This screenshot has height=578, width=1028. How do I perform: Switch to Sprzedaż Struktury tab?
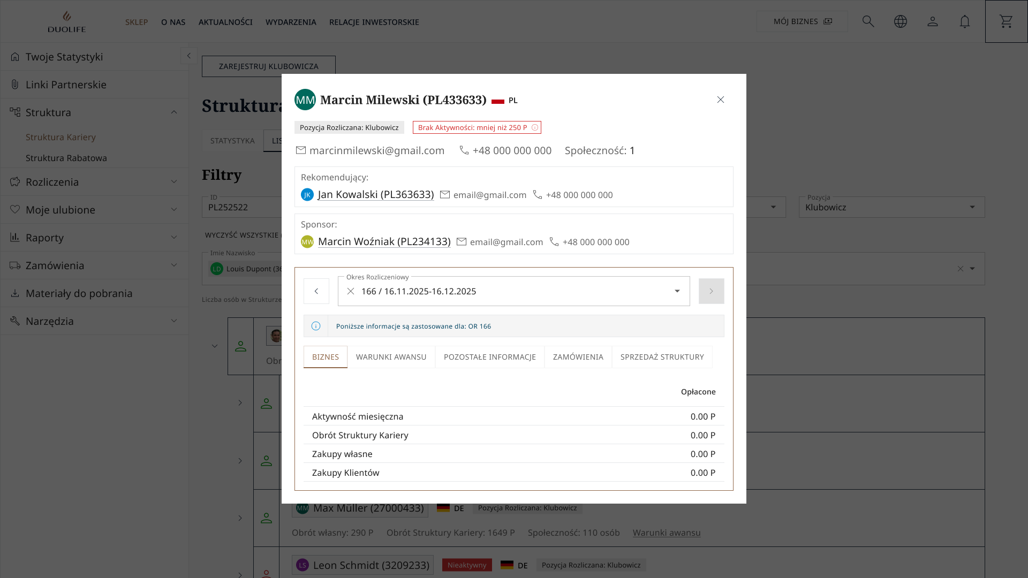click(x=662, y=357)
